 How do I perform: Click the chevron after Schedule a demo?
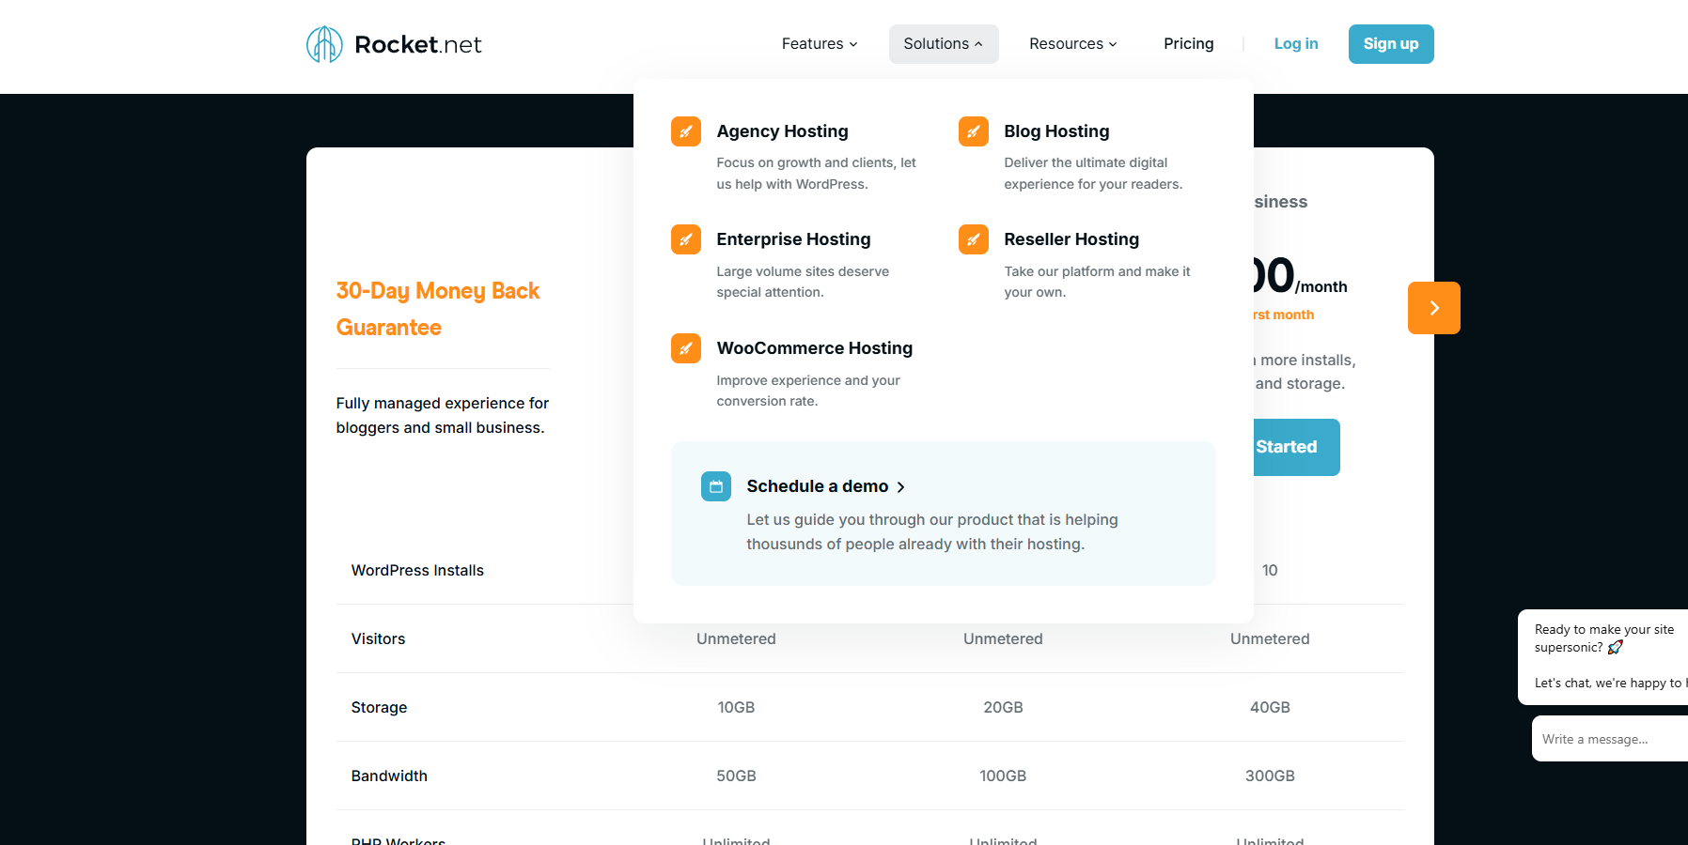tap(900, 487)
